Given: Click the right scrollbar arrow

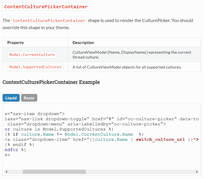Looking at the screenshot, I should click(197, 172).
